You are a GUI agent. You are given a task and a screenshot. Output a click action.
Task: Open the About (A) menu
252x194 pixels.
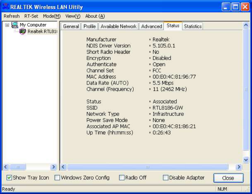tap(95, 16)
